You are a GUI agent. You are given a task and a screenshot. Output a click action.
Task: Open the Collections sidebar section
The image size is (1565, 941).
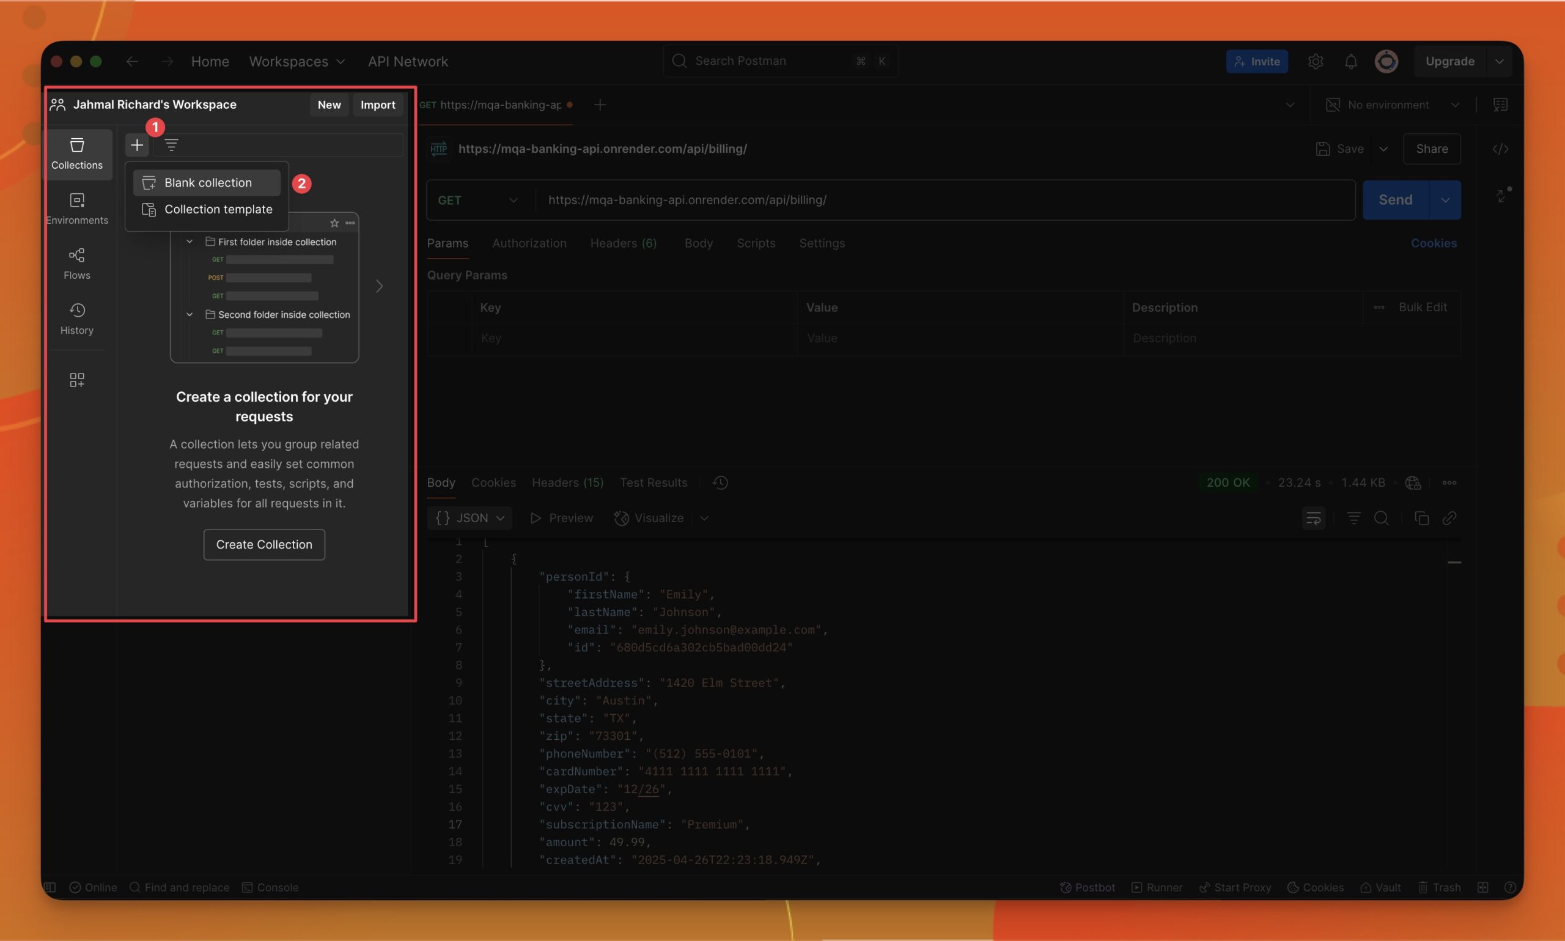(x=76, y=154)
